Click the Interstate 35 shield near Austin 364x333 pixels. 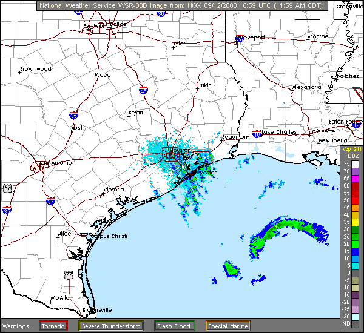pyautogui.click(x=73, y=115)
